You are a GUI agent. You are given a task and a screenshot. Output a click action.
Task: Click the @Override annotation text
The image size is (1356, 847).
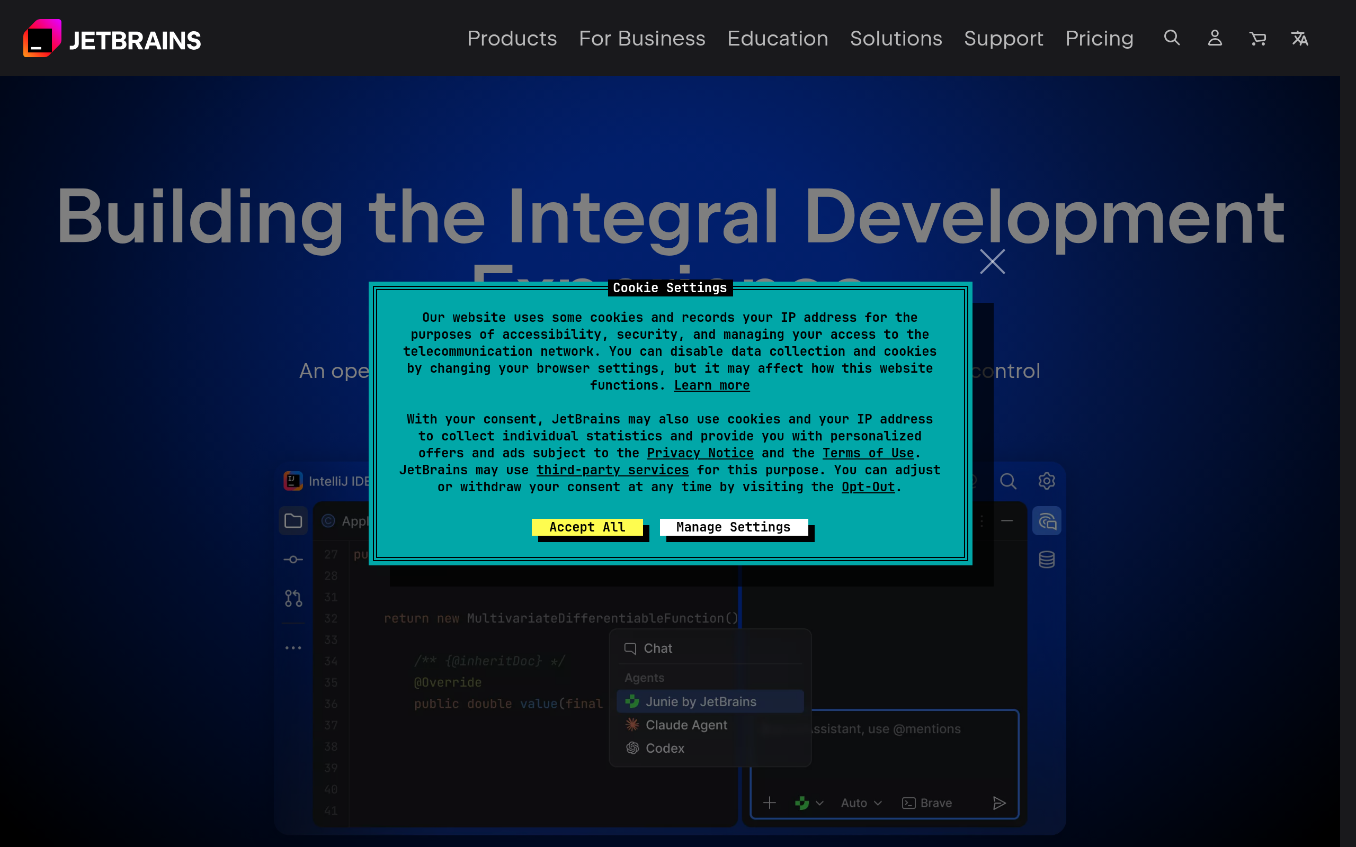(448, 682)
